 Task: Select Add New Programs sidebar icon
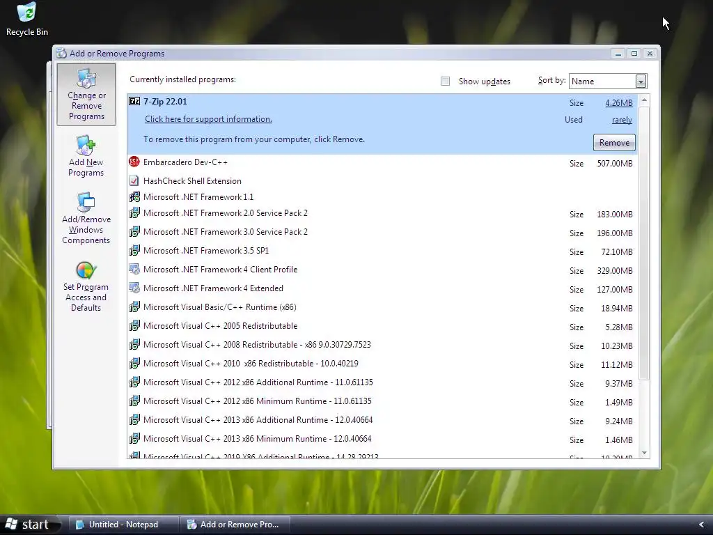point(86,155)
